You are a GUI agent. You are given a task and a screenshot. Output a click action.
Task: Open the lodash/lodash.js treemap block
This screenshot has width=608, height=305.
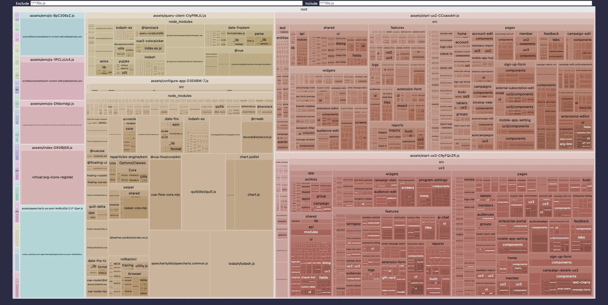click(242, 264)
